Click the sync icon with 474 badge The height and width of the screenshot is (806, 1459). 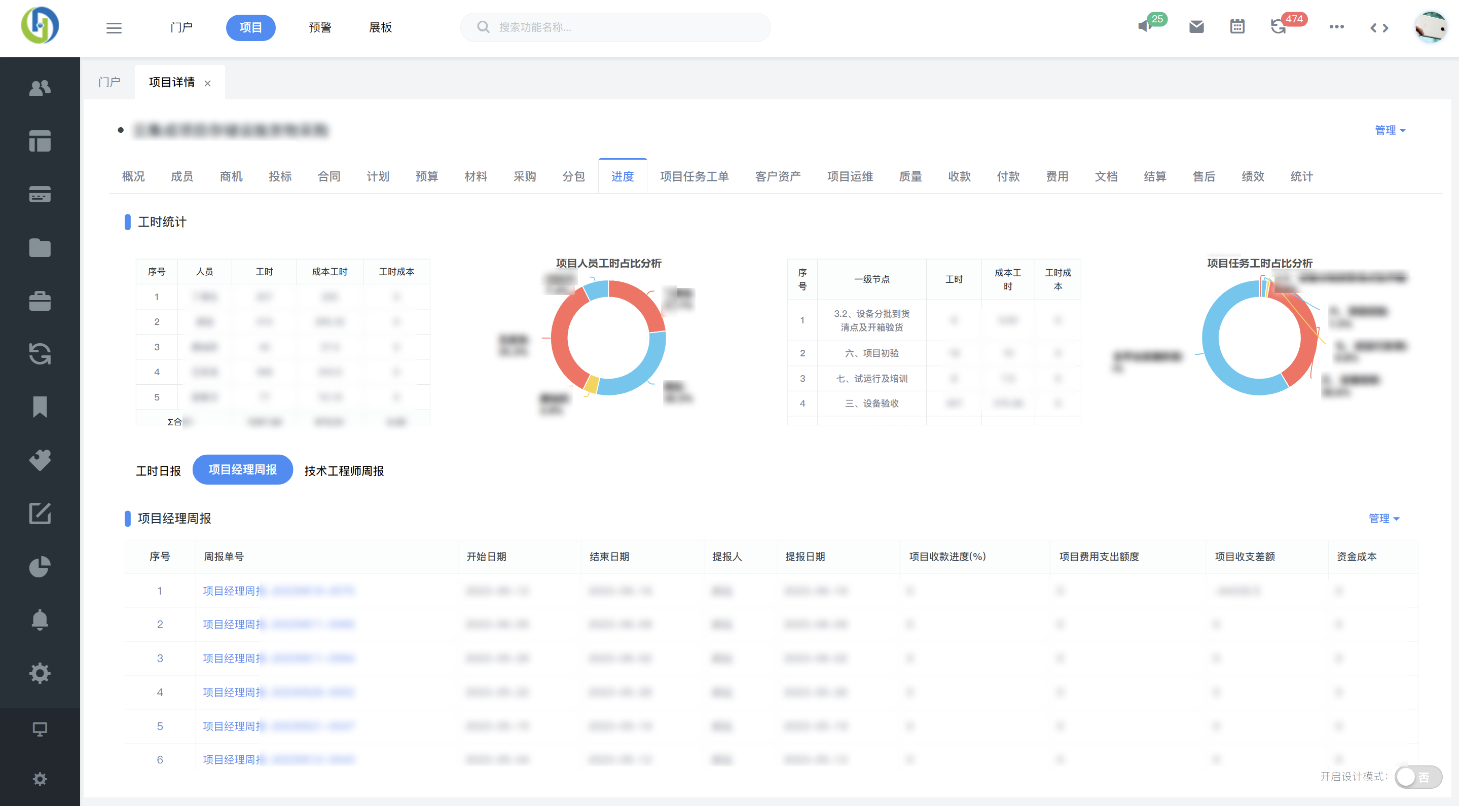[x=1279, y=27]
